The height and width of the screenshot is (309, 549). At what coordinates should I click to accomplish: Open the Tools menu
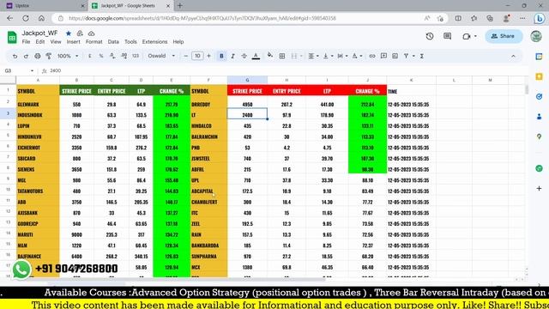(x=130, y=42)
